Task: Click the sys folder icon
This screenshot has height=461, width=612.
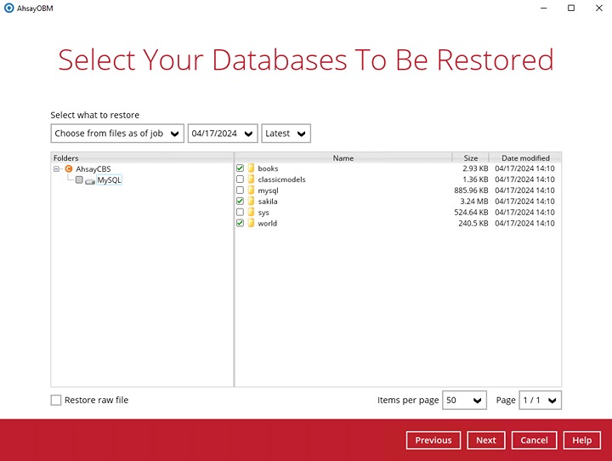Action: pos(251,213)
